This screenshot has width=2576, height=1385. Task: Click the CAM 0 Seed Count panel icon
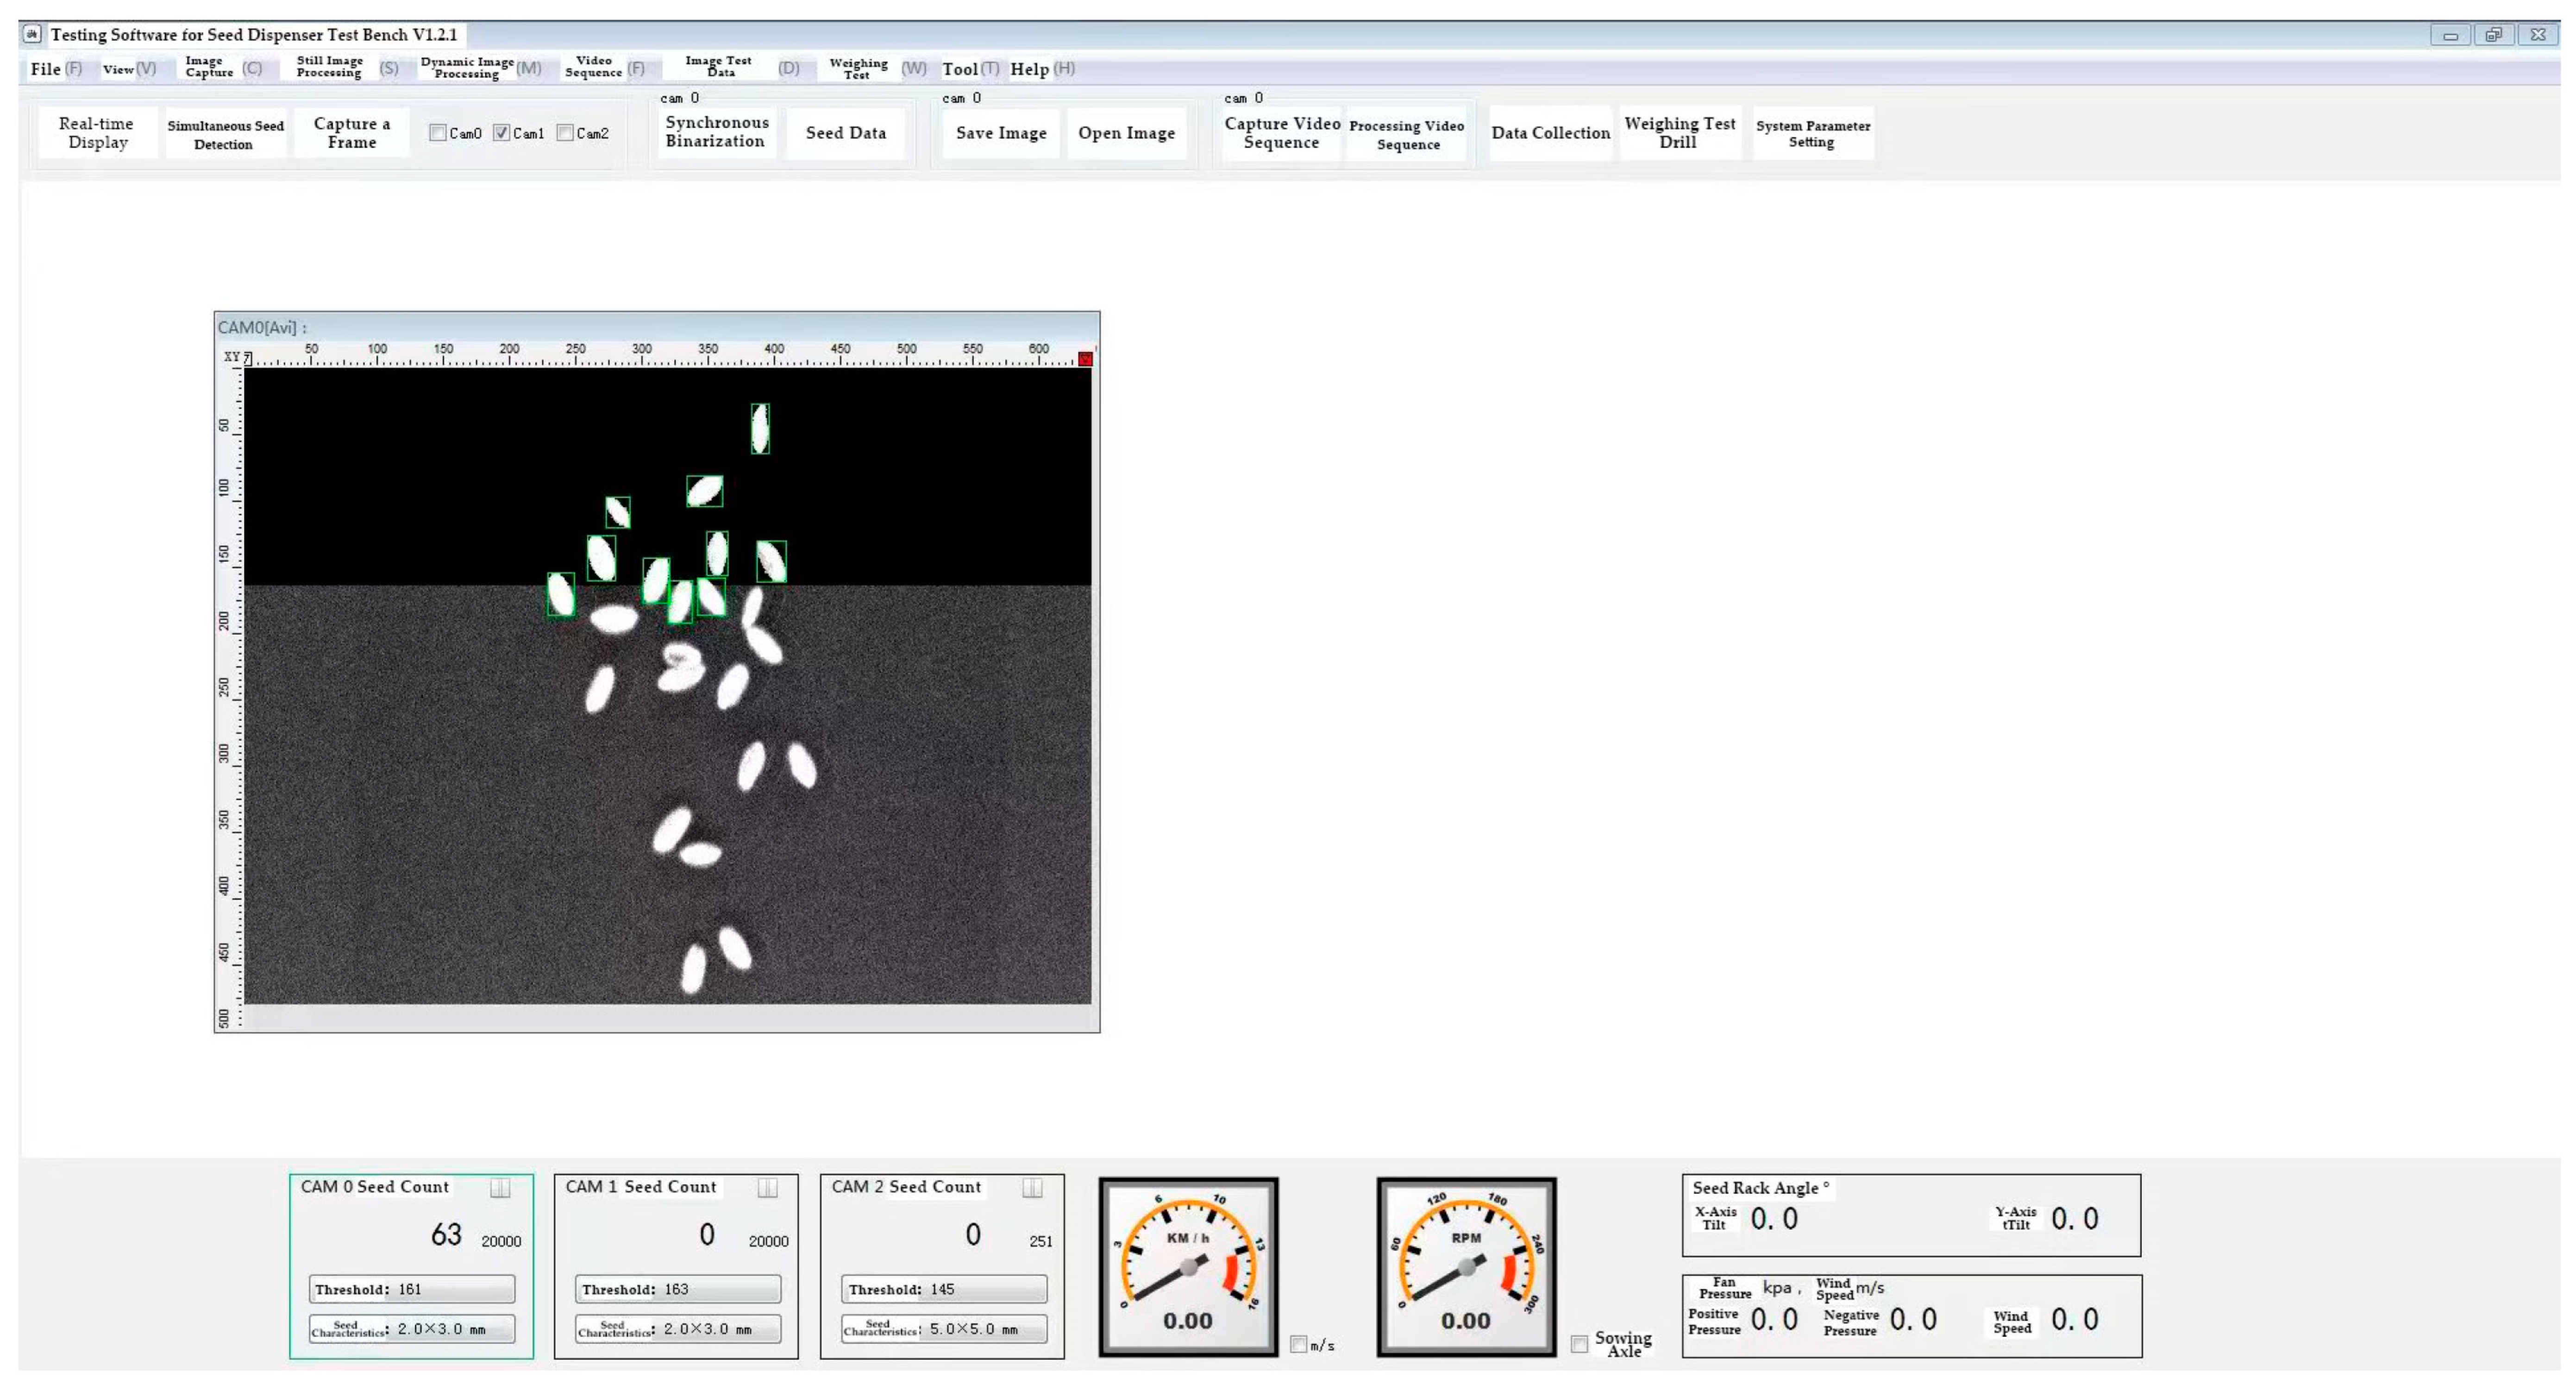click(500, 1187)
